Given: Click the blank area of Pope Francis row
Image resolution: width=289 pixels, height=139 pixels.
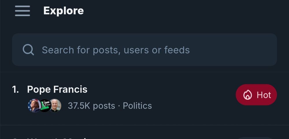Looking at the screenshot, I should (x=188, y=95).
